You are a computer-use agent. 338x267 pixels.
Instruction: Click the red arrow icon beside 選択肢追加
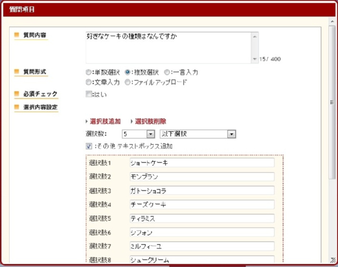pyautogui.click(x=87, y=121)
